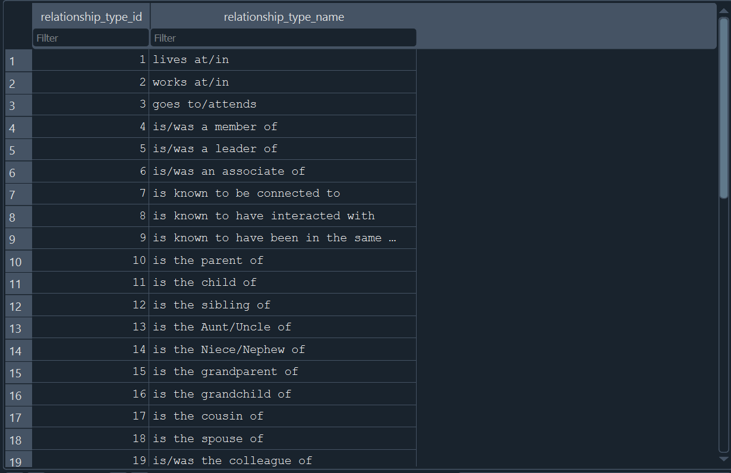Select the 'is/was a member of' cell
The image size is (731, 473).
click(283, 127)
